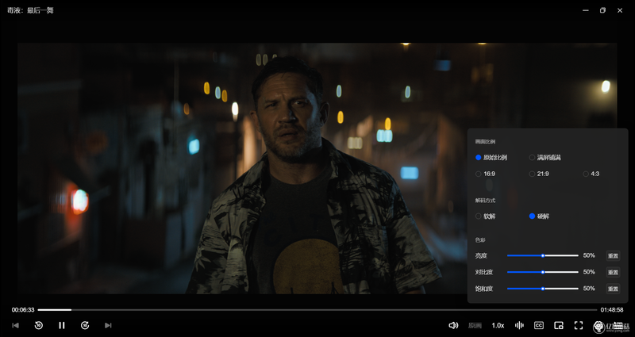Restore down the player window
This screenshot has width=635, height=337.
pos(602,10)
